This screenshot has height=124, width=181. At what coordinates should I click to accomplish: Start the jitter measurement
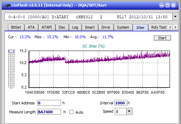click(x=162, y=38)
